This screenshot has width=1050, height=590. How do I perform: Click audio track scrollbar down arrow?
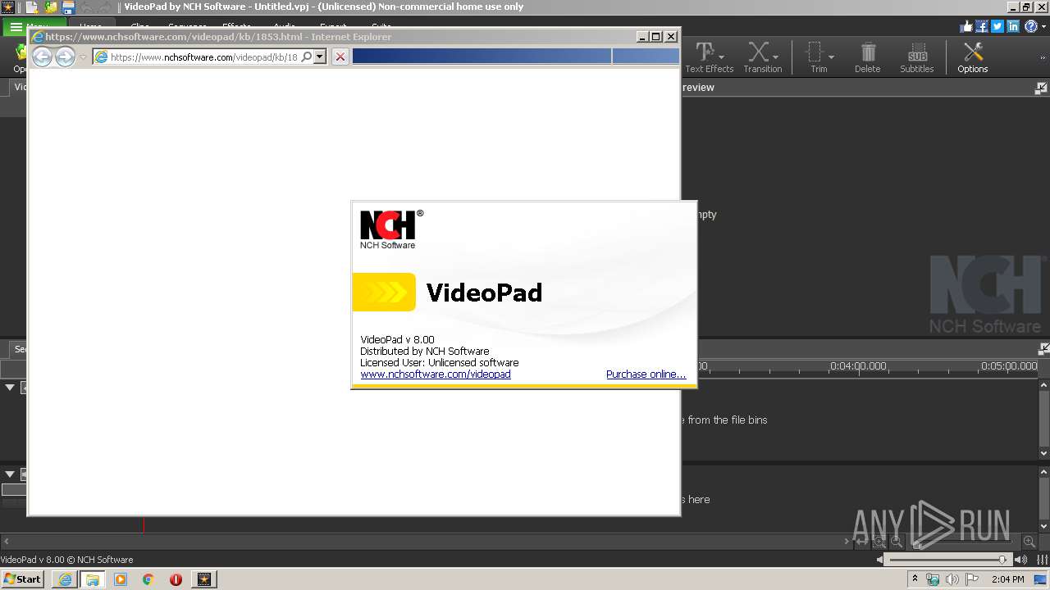pos(1043,526)
